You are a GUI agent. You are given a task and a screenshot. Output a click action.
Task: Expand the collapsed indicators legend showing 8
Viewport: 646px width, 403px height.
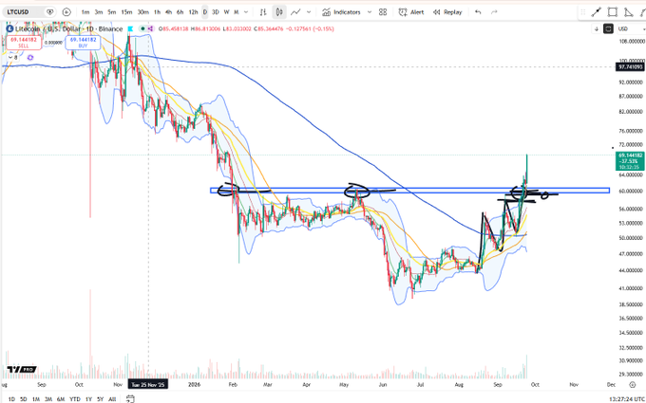[x=14, y=58]
